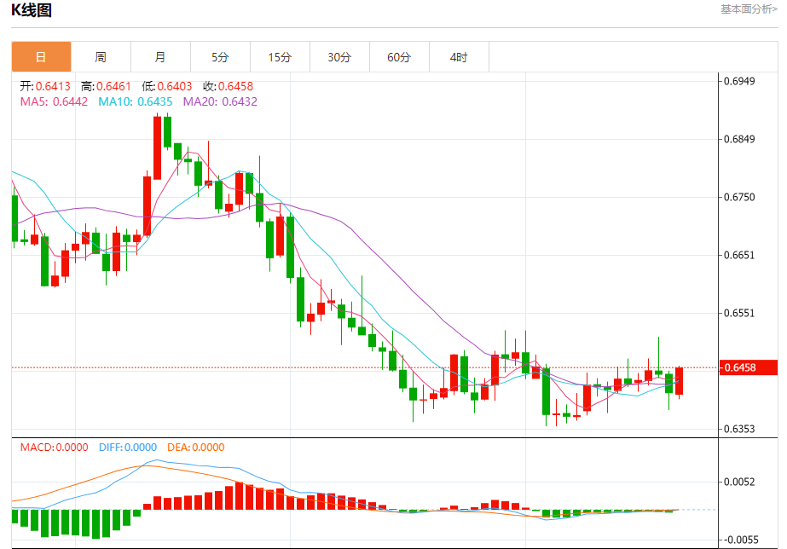Click the -0.0055 MACD axis label
This screenshot has height=549, width=787.
point(740,540)
